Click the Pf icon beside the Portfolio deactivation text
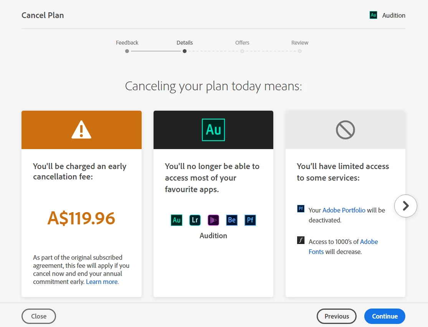This screenshot has height=327, width=428. (x=301, y=209)
